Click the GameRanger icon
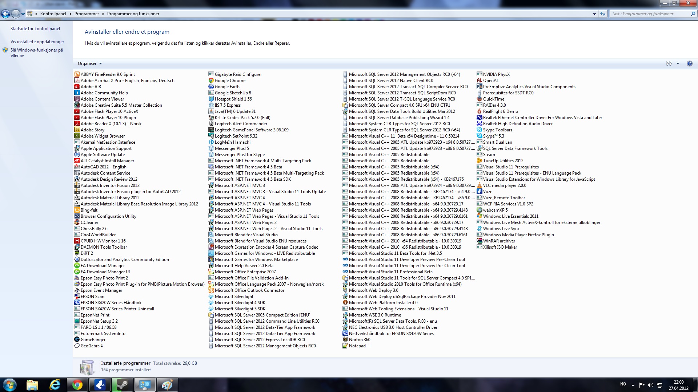698x392 pixels. (77, 340)
